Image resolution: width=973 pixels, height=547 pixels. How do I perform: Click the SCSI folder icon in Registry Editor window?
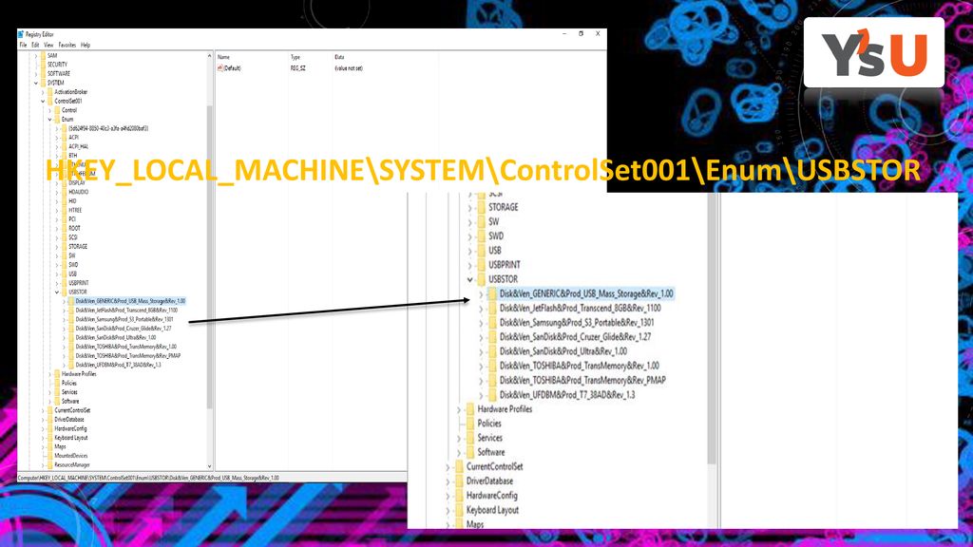[x=64, y=237]
